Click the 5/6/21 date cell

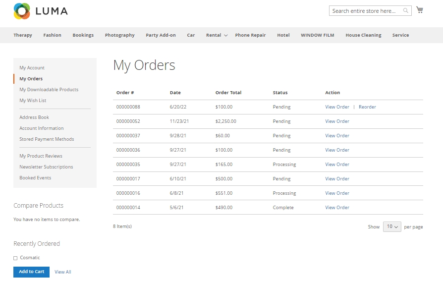click(x=176, y=208)
